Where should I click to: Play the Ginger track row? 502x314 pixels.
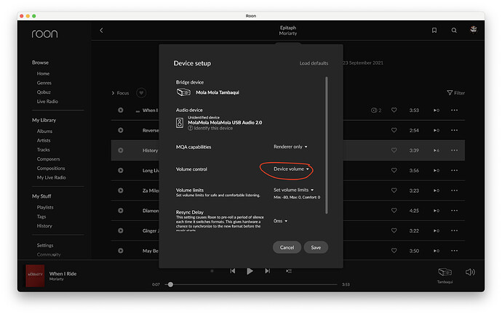coord(120,230)
